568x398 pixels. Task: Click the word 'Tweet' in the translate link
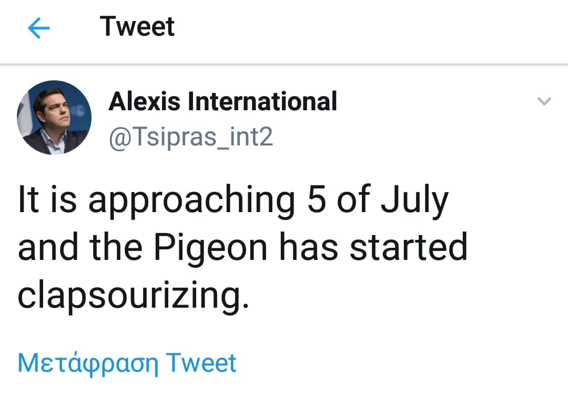pyautogui.click(x=201, y=363)
